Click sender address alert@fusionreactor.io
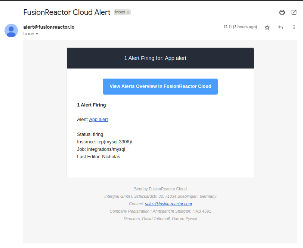The height and width of the screenshot is (248, 303). [x=49, y=27]
